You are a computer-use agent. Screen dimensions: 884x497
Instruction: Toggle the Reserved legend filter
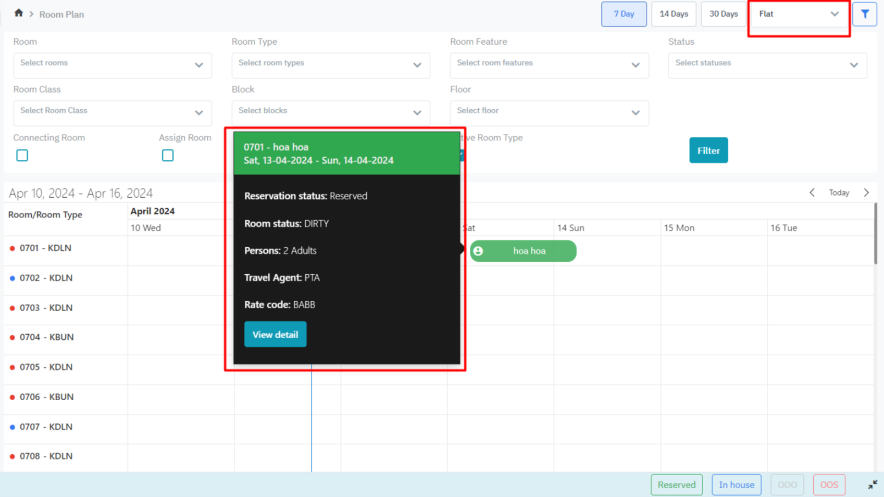pos(676,485)
